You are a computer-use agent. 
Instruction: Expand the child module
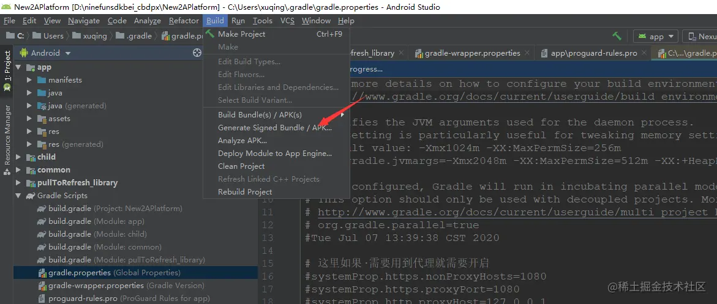click(18, 157)
